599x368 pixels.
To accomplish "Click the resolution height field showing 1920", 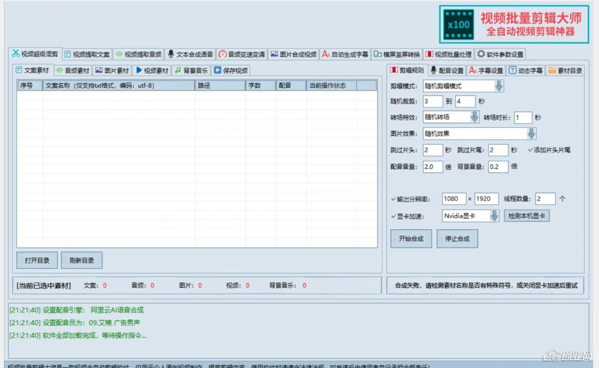I will (x=487, y=199).
